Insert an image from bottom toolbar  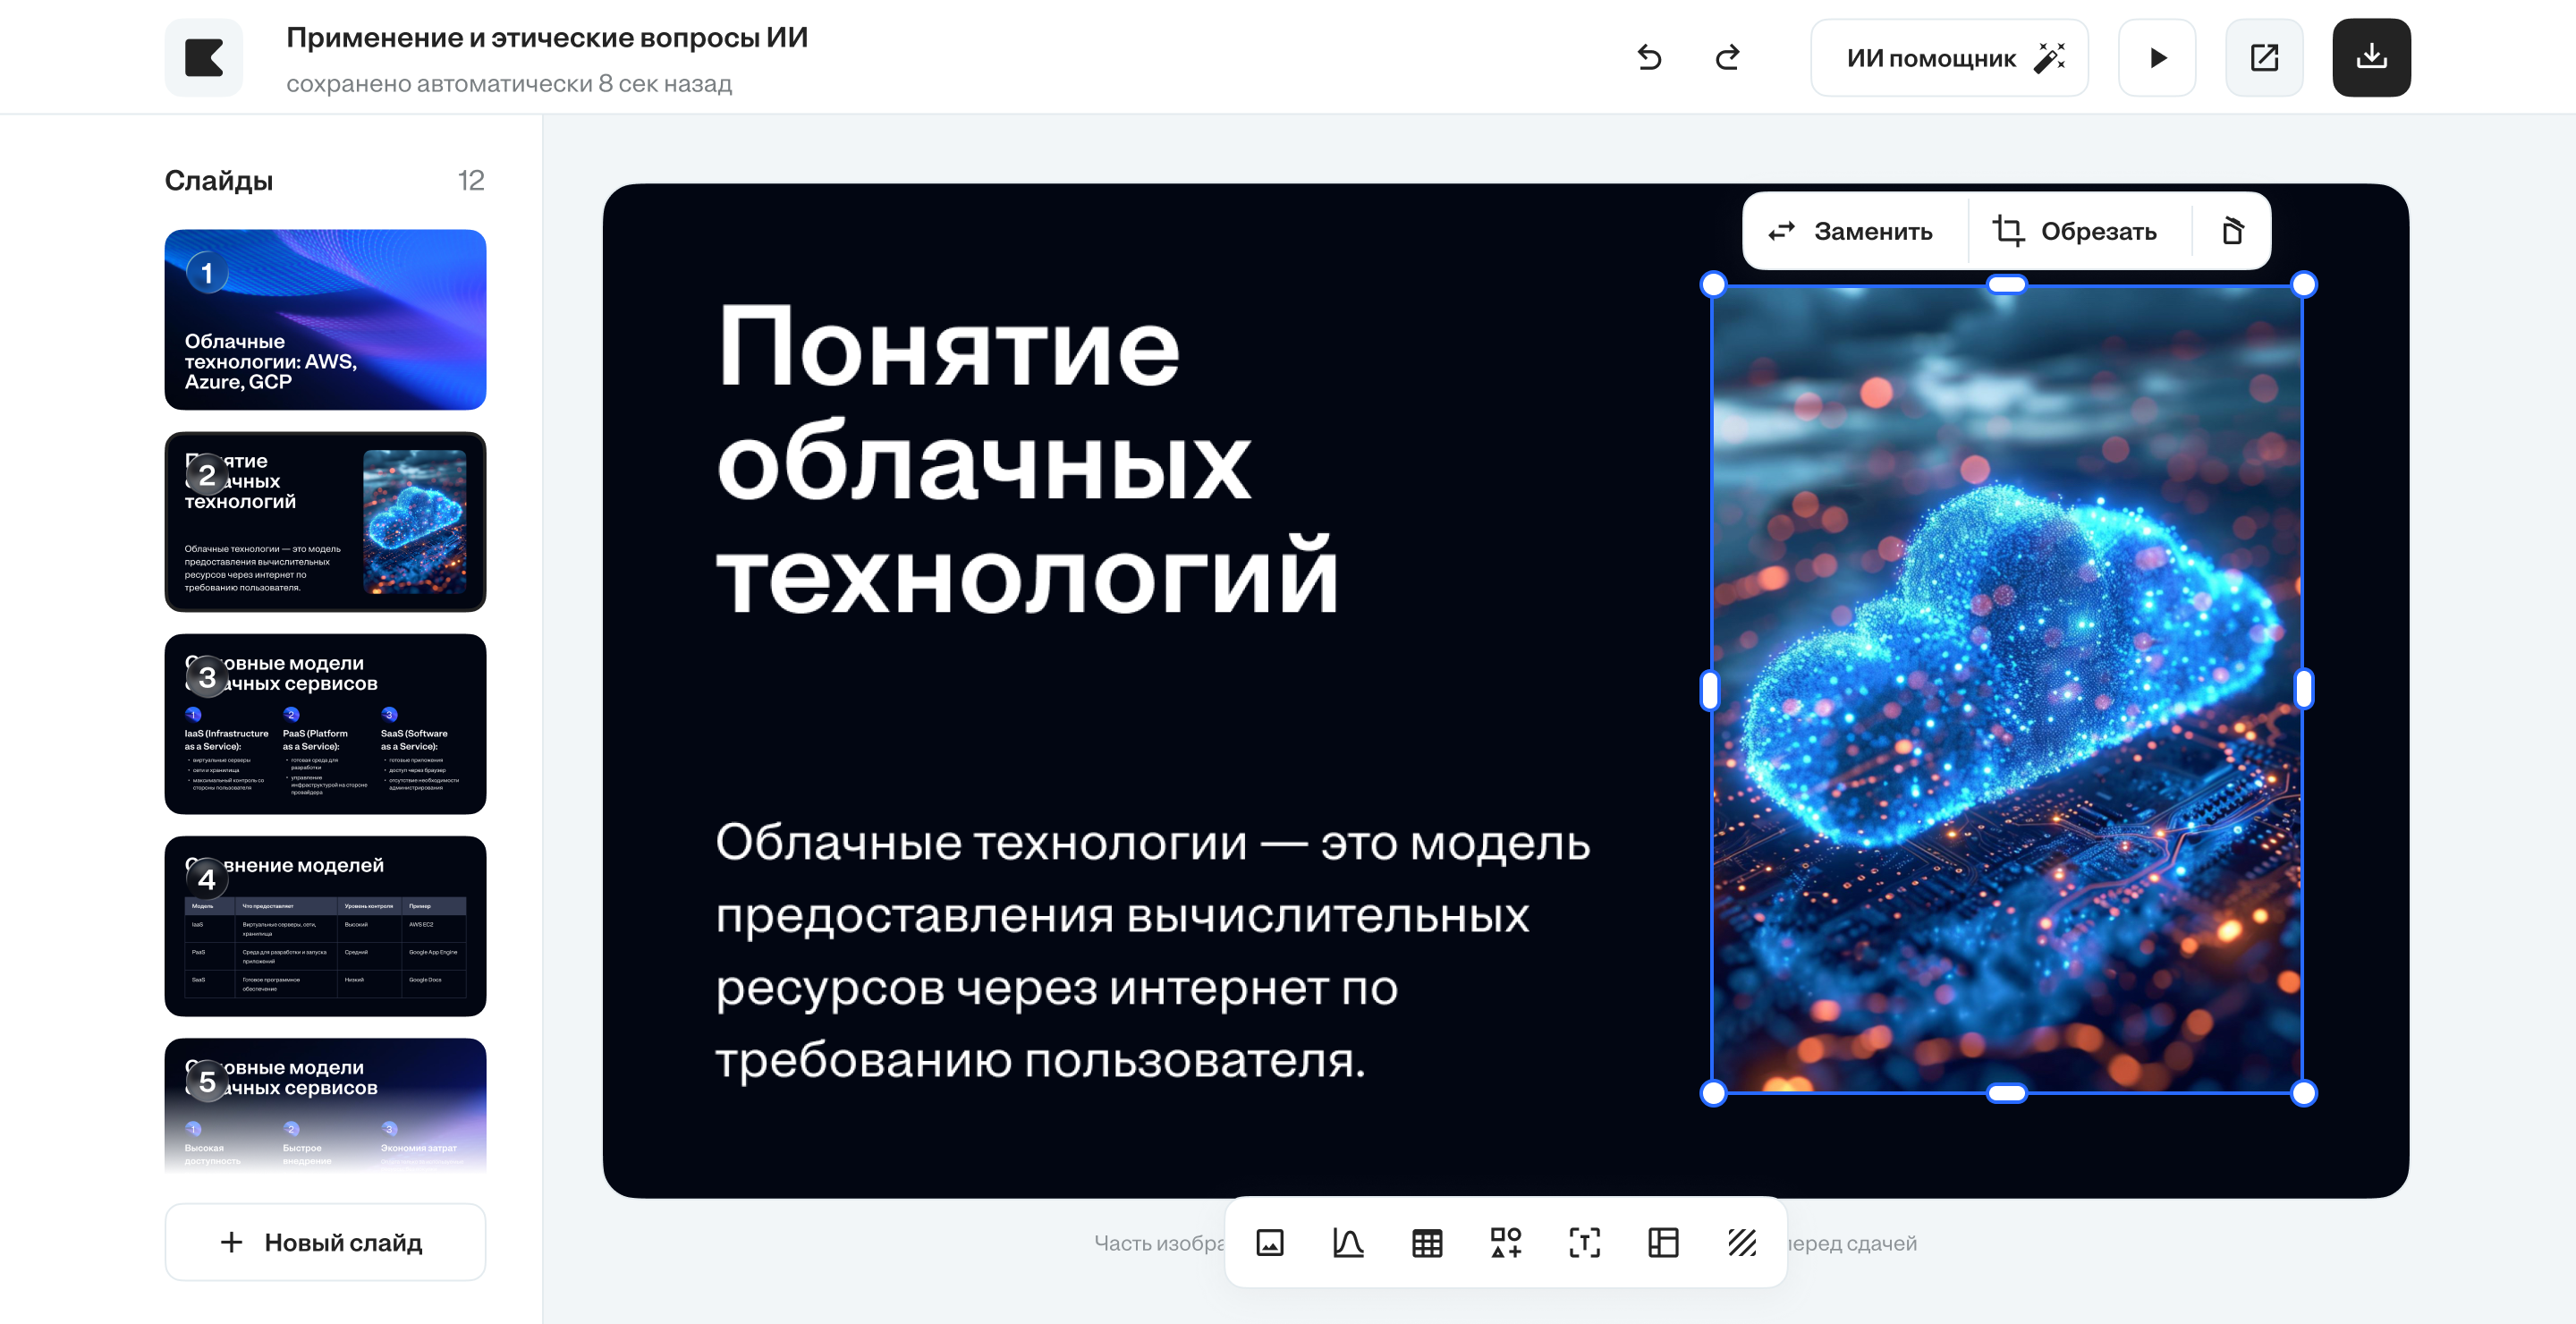click(x=1270, y=1242)
